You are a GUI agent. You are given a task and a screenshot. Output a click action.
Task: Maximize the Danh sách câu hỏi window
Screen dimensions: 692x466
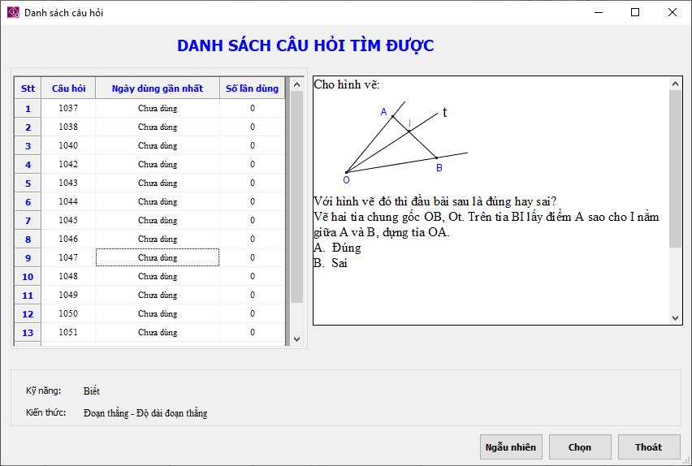pos(635,12)
